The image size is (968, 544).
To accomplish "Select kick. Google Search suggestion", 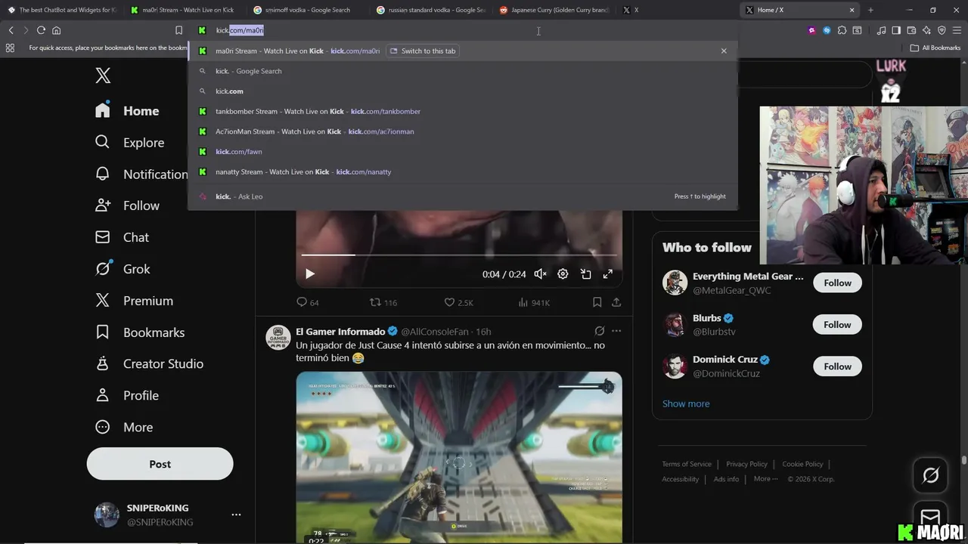I will (462, 71).
